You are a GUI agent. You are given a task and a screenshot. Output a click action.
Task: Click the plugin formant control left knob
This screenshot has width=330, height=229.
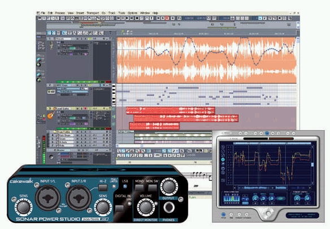pos(297,198)
